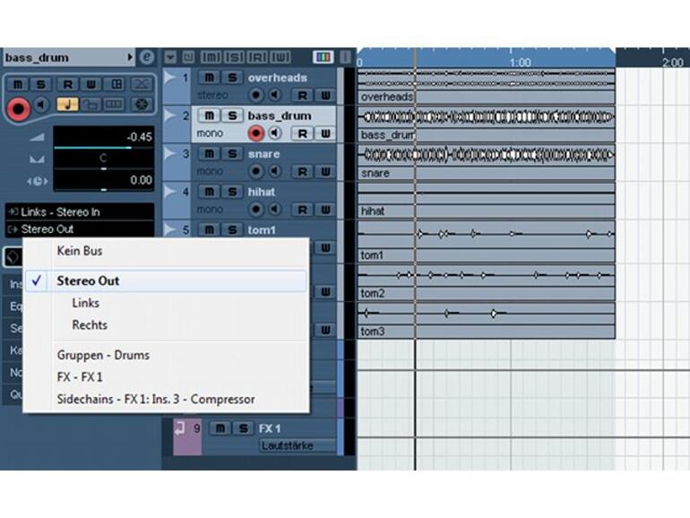Mute the FX 1 channel track

click(220, 428)
